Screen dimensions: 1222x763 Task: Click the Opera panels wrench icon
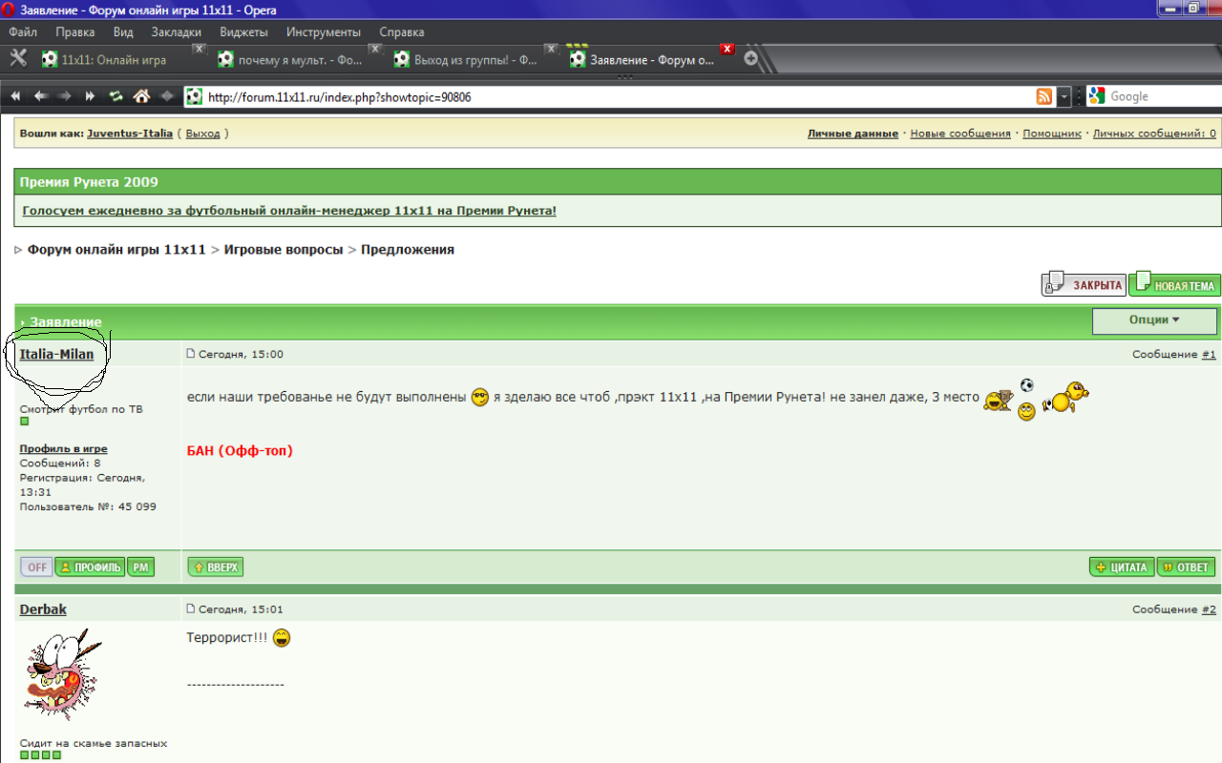tap(18, 58)
